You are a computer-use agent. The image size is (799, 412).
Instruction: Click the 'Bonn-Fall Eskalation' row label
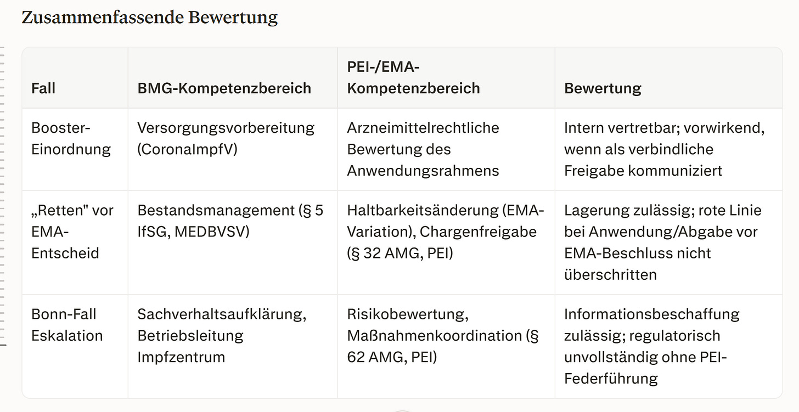(67, 325)
